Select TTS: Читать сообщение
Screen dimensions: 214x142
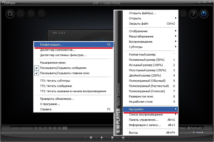74,86
